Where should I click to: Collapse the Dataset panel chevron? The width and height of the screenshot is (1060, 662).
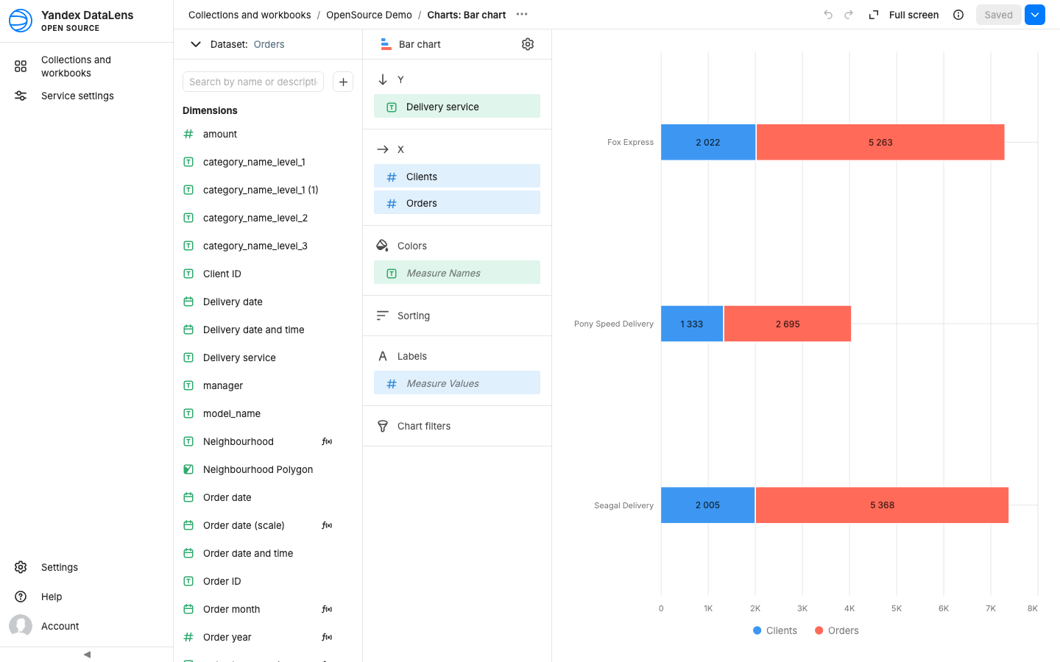pos(196,44)
